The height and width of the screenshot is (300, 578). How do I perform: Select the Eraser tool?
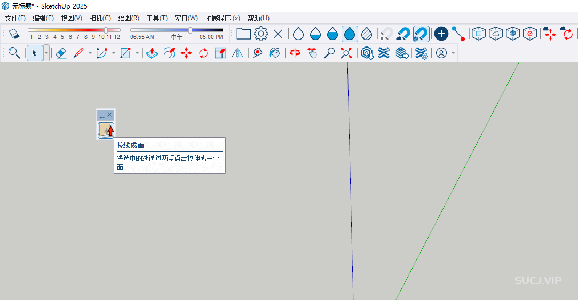(61, 53)
